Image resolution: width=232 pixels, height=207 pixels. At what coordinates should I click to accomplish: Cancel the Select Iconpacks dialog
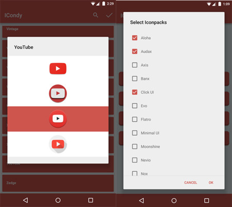click(x=190, y=183)
